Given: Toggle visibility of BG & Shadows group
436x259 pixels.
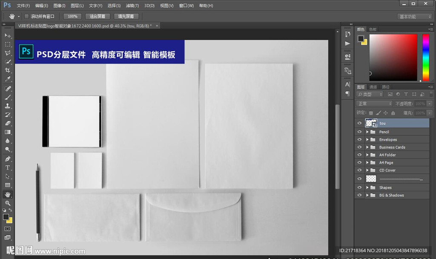Looking at the screenshot, I should (359, 195).
